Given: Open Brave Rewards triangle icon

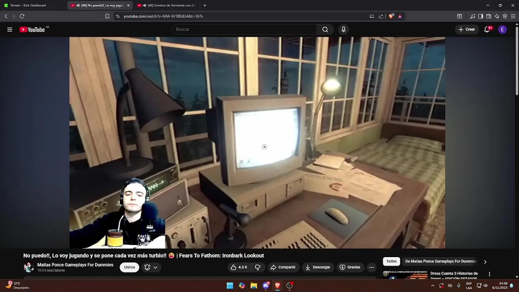Looking at the screenshot, I should [x=400, y=16].
